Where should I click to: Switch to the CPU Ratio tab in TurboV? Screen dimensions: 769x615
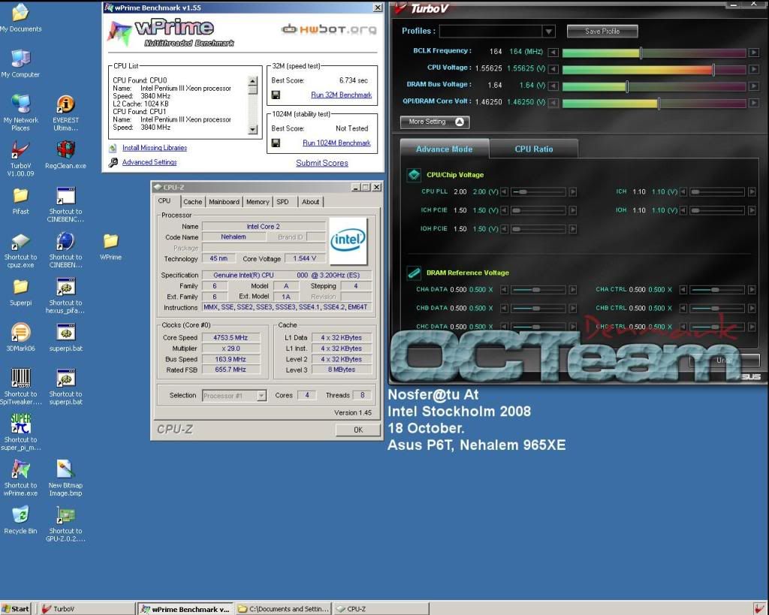tap(534, 149)
